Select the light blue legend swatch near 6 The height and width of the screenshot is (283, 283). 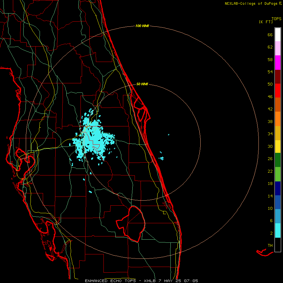[x=278, y=216]
